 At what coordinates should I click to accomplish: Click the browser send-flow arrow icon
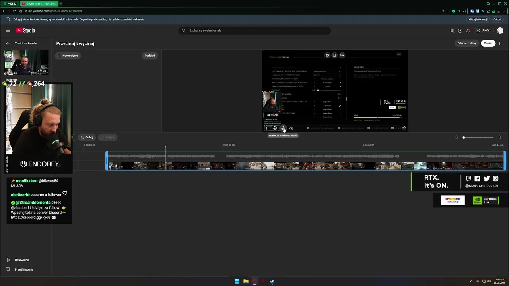458,11
